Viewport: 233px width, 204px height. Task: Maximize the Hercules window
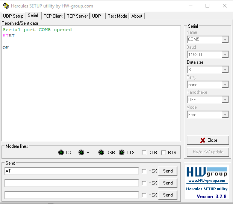tap(207, 6)
